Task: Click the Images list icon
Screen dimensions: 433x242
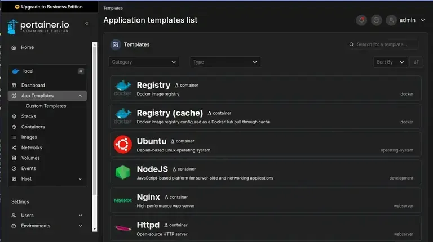Action: [x=14, y=137]
